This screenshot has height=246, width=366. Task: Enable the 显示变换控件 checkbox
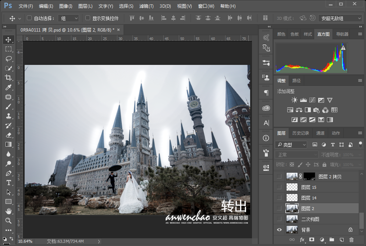point(88,18)
